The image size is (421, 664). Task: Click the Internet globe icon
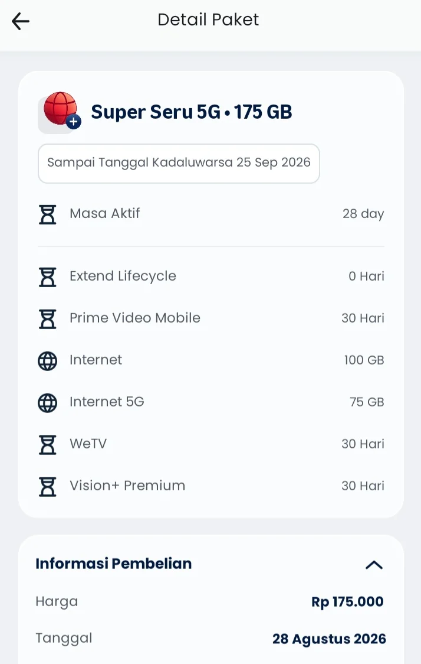pyautogui.click(x=47, y=361)
